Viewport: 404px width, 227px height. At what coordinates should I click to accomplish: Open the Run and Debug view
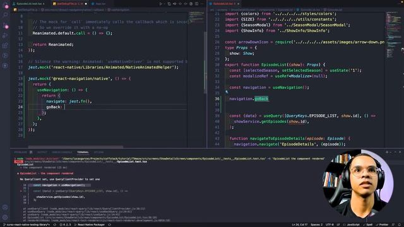click(x=5, y=36)
